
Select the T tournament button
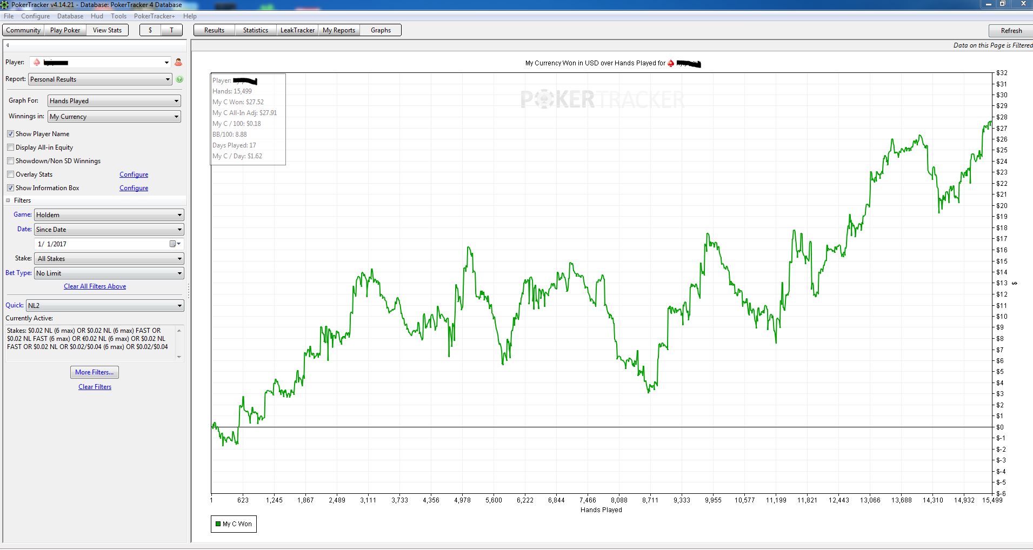[172, 30]
